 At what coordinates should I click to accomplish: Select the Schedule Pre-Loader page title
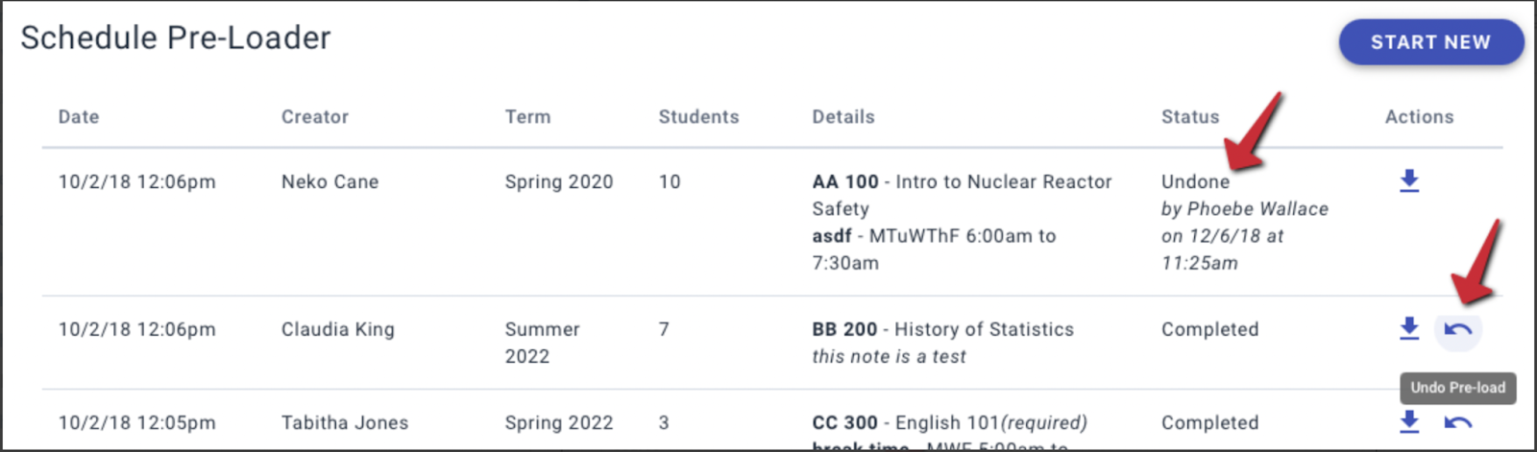pyautogui.click(x=176, y=37)
